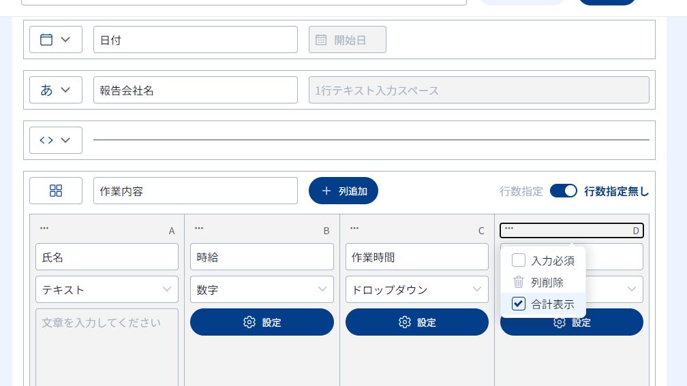Click the 列追加 button

[x=343, y=191]
